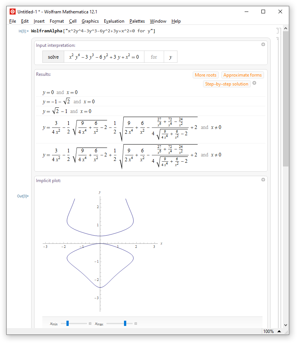Minimize the Mathematica window
The image size is (297, 343).
click(247, 12)
